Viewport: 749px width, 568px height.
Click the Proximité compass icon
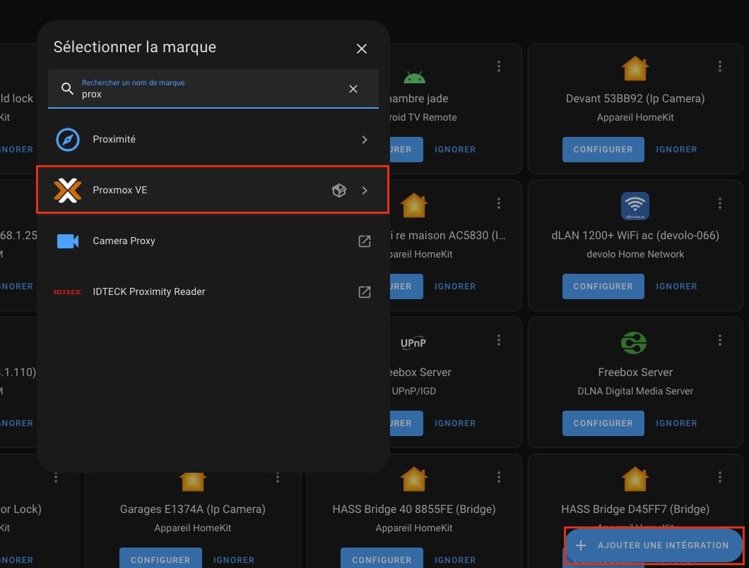(x=68, y=140)
